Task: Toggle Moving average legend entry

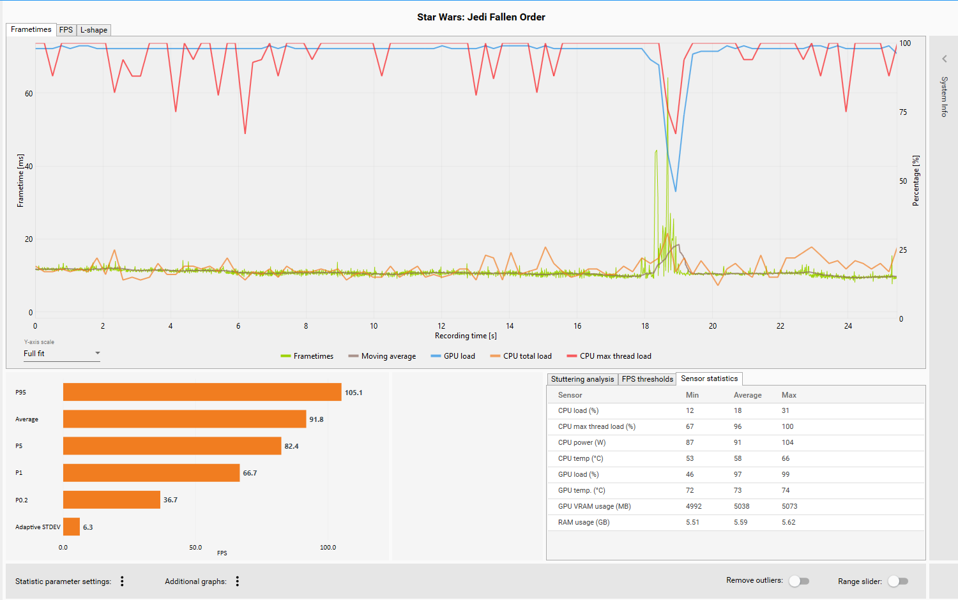Action: tap(382, 356)
